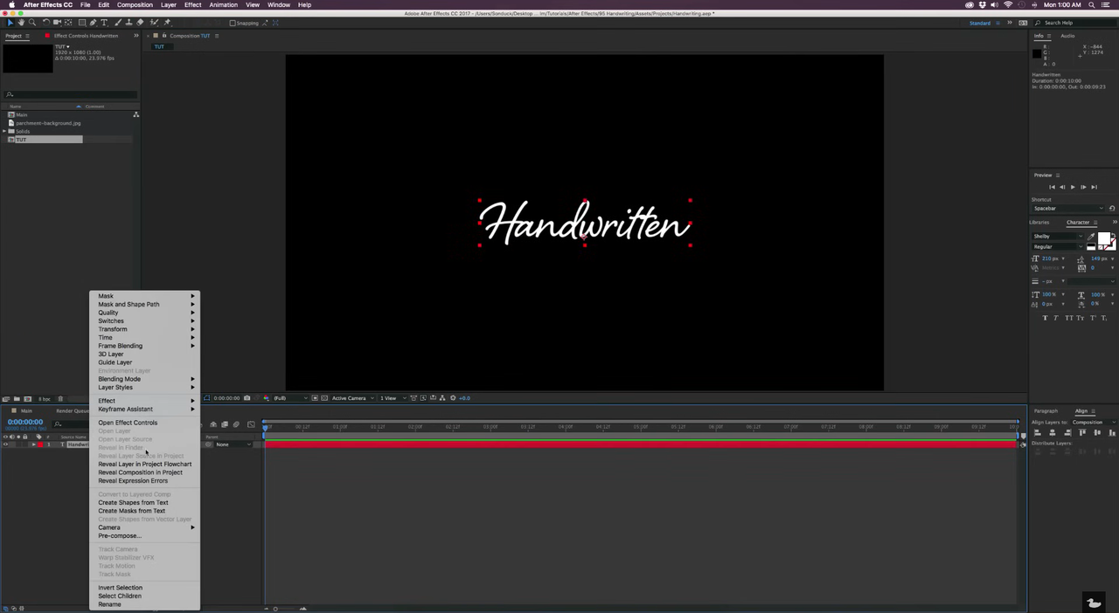1119x613 pixels.
Task: Select the Clone Stamp tool
Action: [129, 23]
